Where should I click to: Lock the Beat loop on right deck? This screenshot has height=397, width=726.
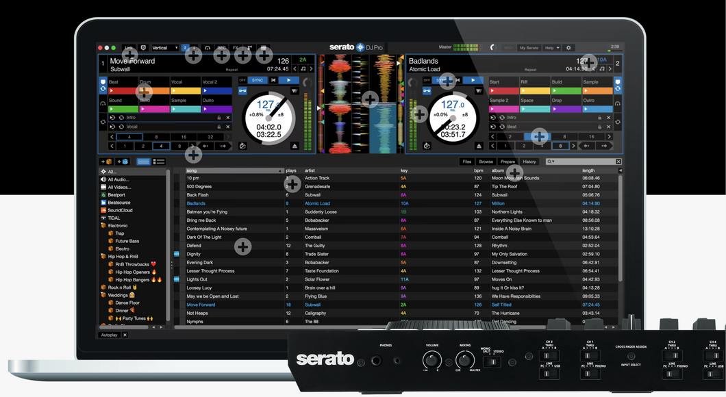coord(599,127)
